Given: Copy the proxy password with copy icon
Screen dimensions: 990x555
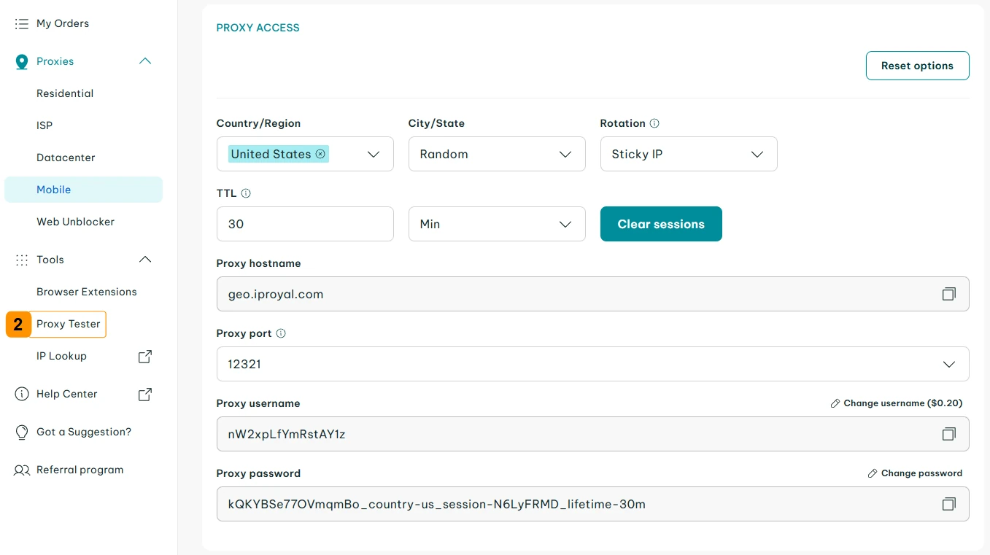Looking at the screenshot, I should pos(948,504).
